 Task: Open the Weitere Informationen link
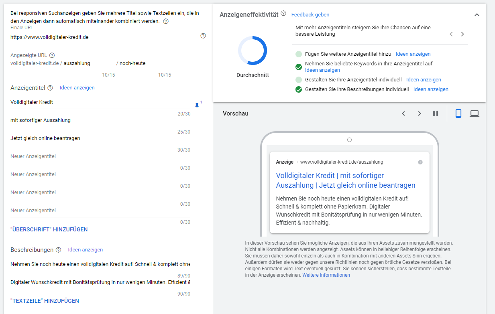[326, 275]
